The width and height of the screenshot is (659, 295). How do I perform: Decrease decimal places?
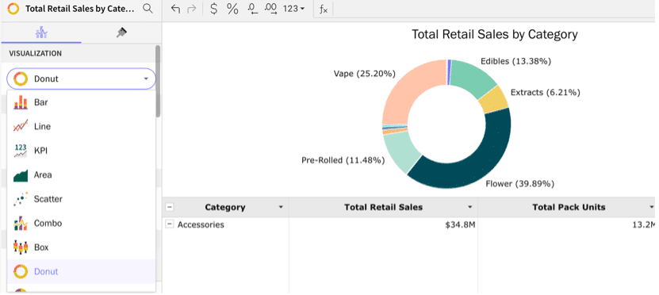click(x=252, y=9)
